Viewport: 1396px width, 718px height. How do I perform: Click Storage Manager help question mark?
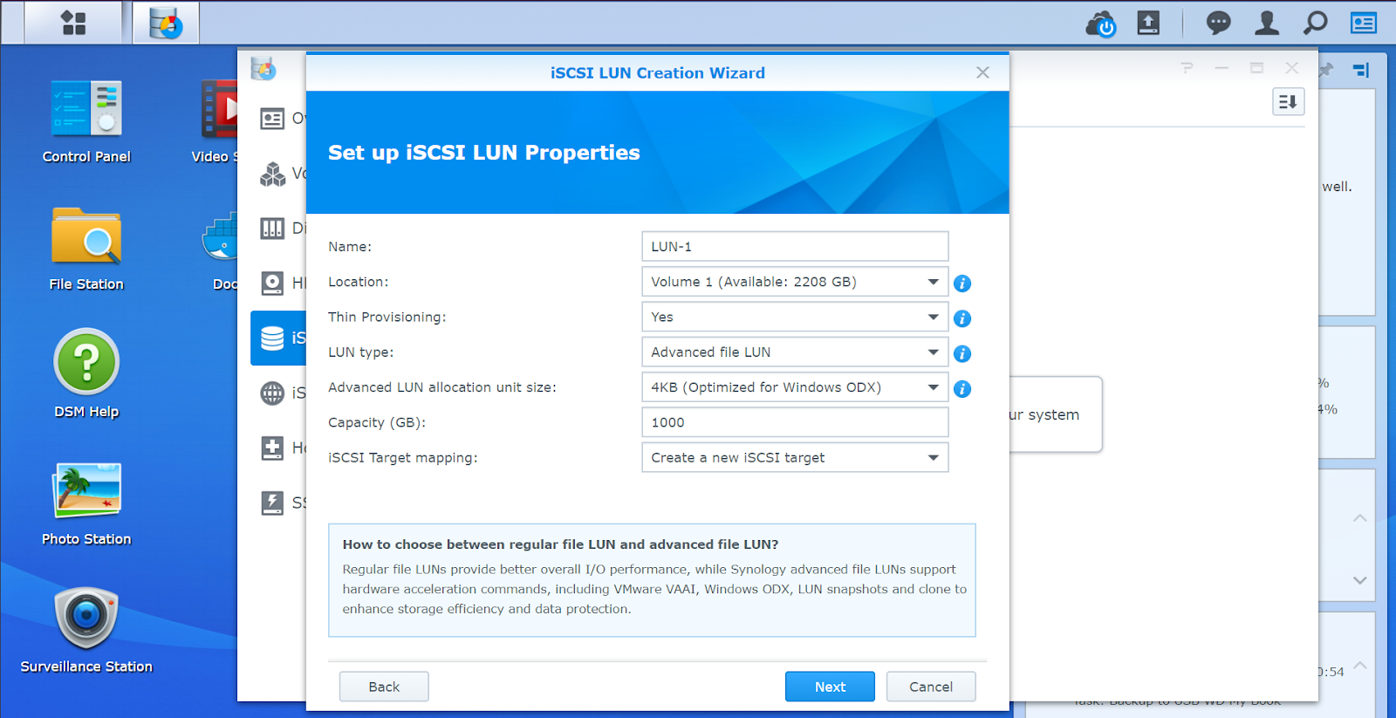(x=1187, y=67)
